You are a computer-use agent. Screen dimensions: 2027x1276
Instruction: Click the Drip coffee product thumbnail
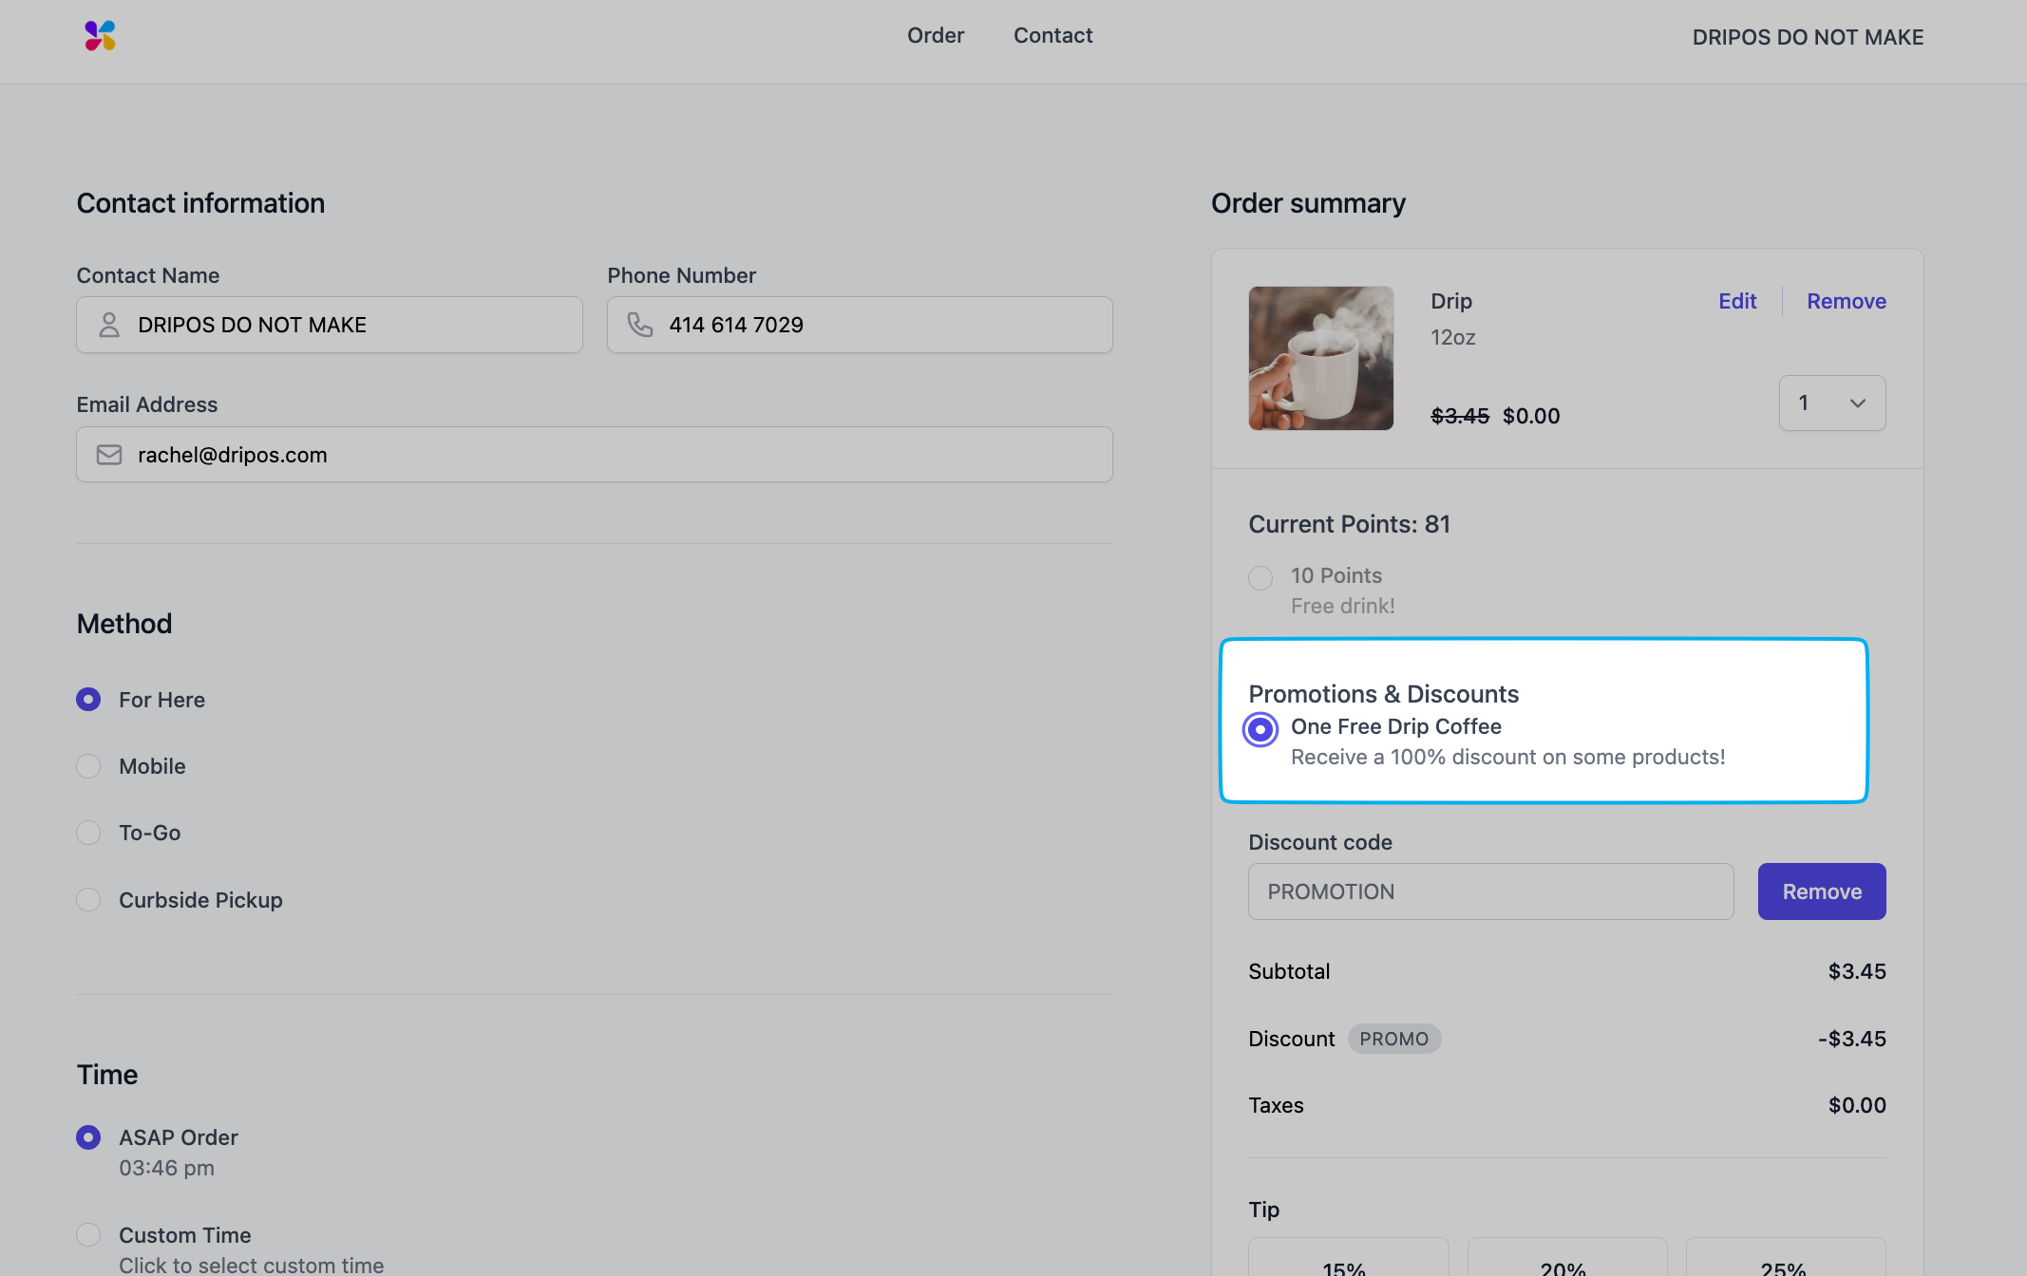[1320, 358]
